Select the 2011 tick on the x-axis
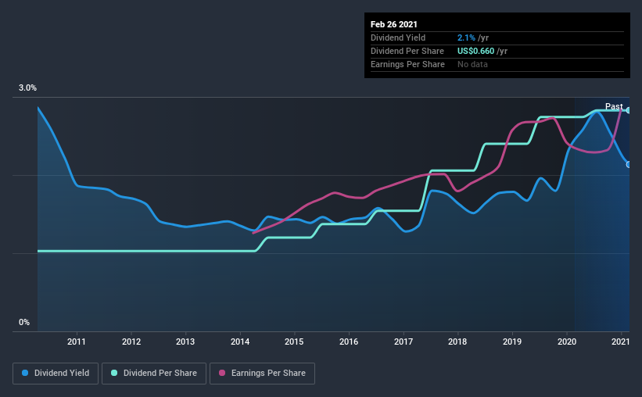 coord(77,342)
